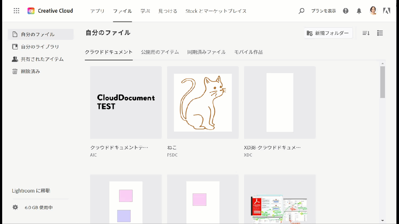
Task: Switch to list view icon
Action: (x=380, y=33)
